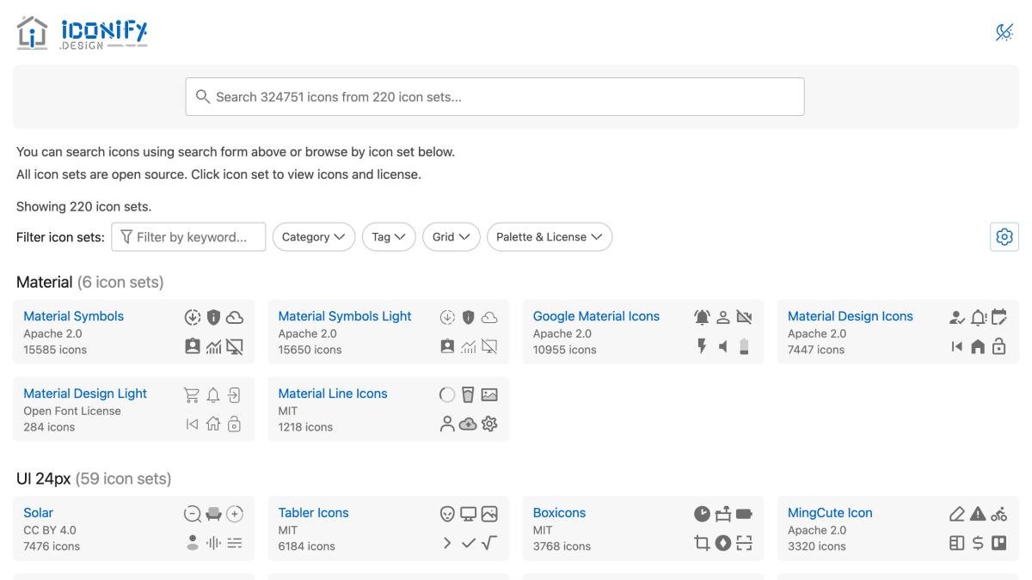Click the person icon in Material Line Icons
Screen dimensions: 1032x580
447,424
